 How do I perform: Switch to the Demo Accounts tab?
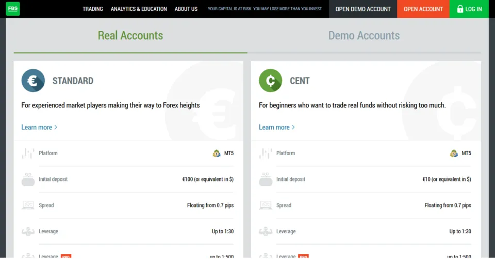click(364, 35)
